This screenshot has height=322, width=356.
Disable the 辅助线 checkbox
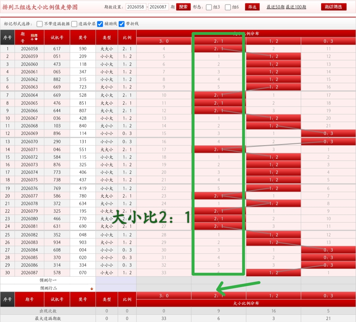click(100, 23)
